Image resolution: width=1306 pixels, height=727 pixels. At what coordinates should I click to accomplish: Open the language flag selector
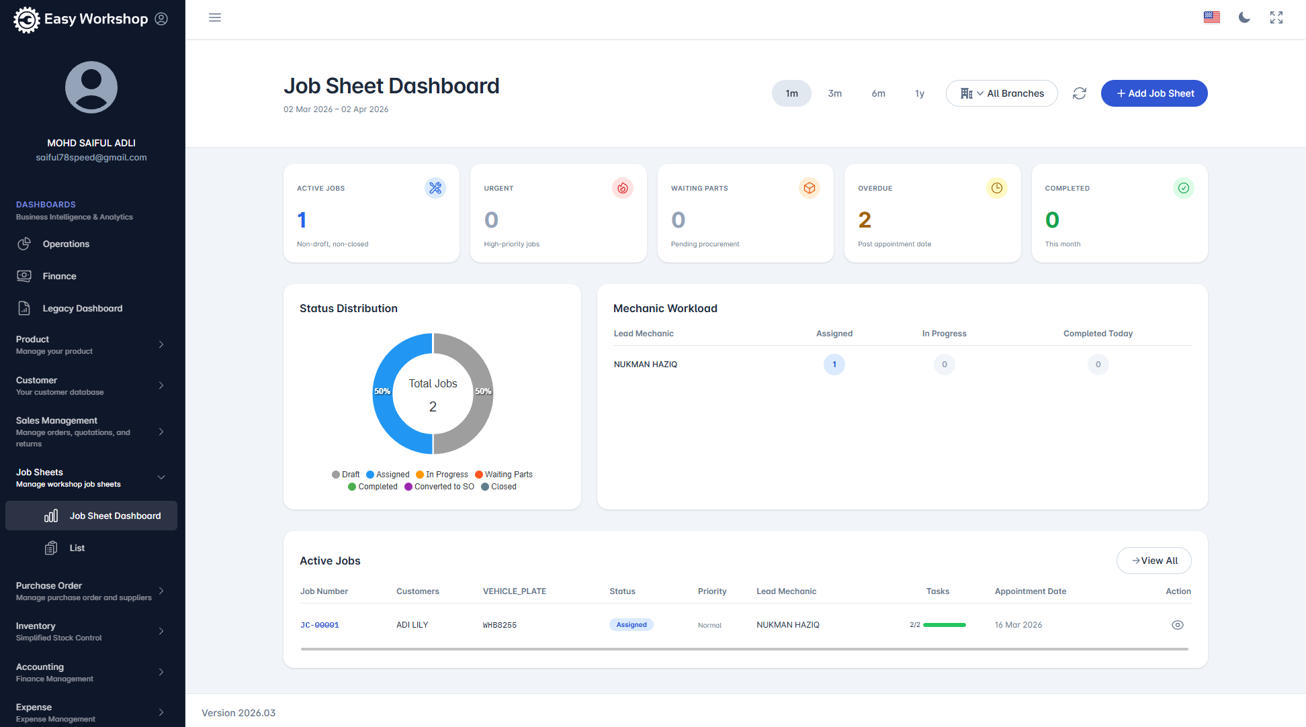tap(1212, 17)
